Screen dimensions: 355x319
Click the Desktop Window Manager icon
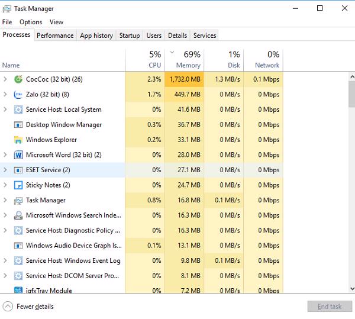coord(18,125)
